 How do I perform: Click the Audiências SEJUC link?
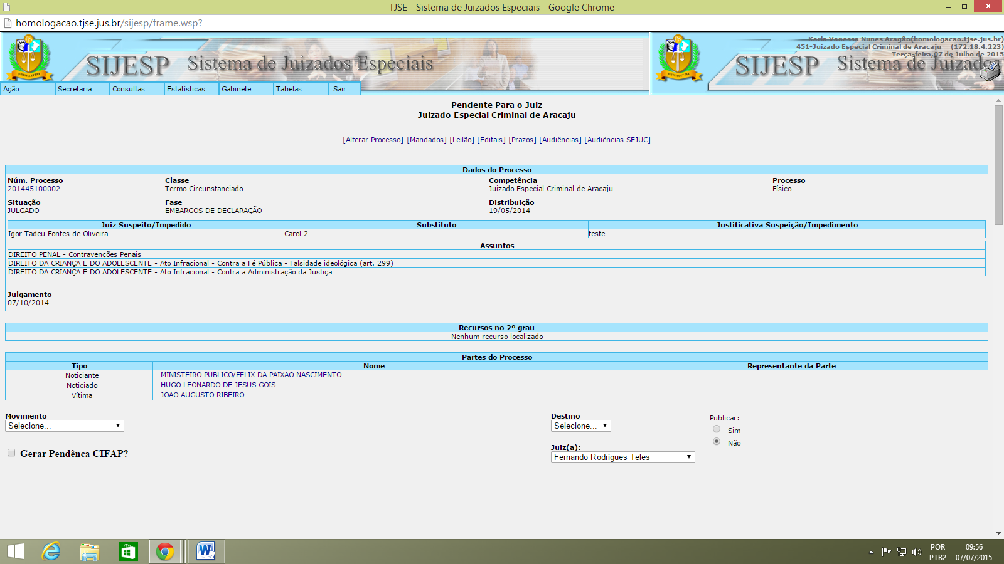[x=617, y=140]
